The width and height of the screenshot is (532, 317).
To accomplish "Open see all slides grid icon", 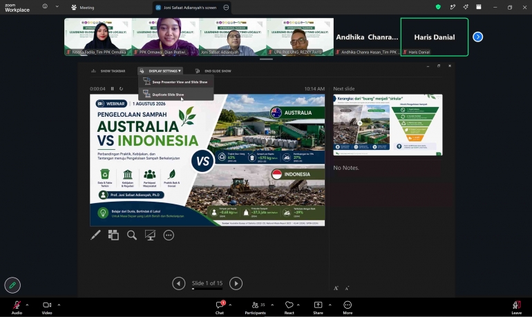I will (x=113, y=235).
